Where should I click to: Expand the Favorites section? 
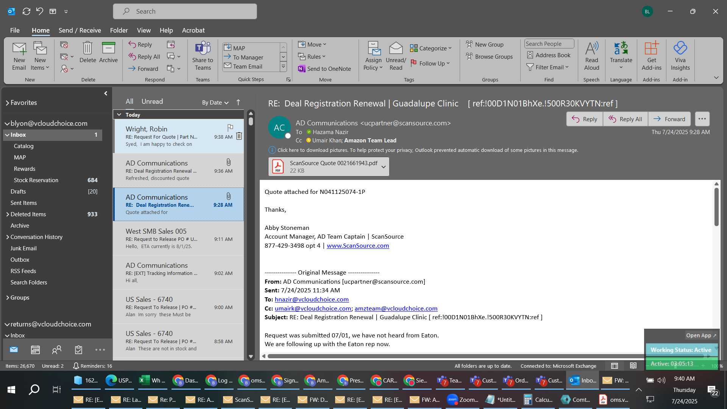[7, 103]
